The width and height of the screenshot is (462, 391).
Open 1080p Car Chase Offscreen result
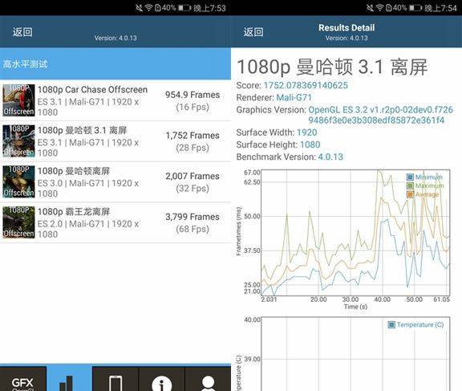115,100
